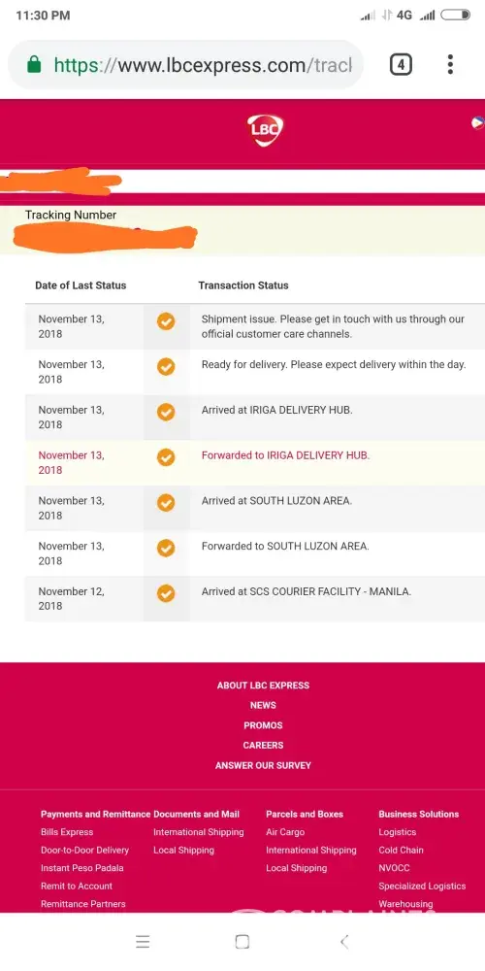Open the PROMOS footer link
Image resolution: width=485 pixels, height=971 pixels.
coord(263,725)
